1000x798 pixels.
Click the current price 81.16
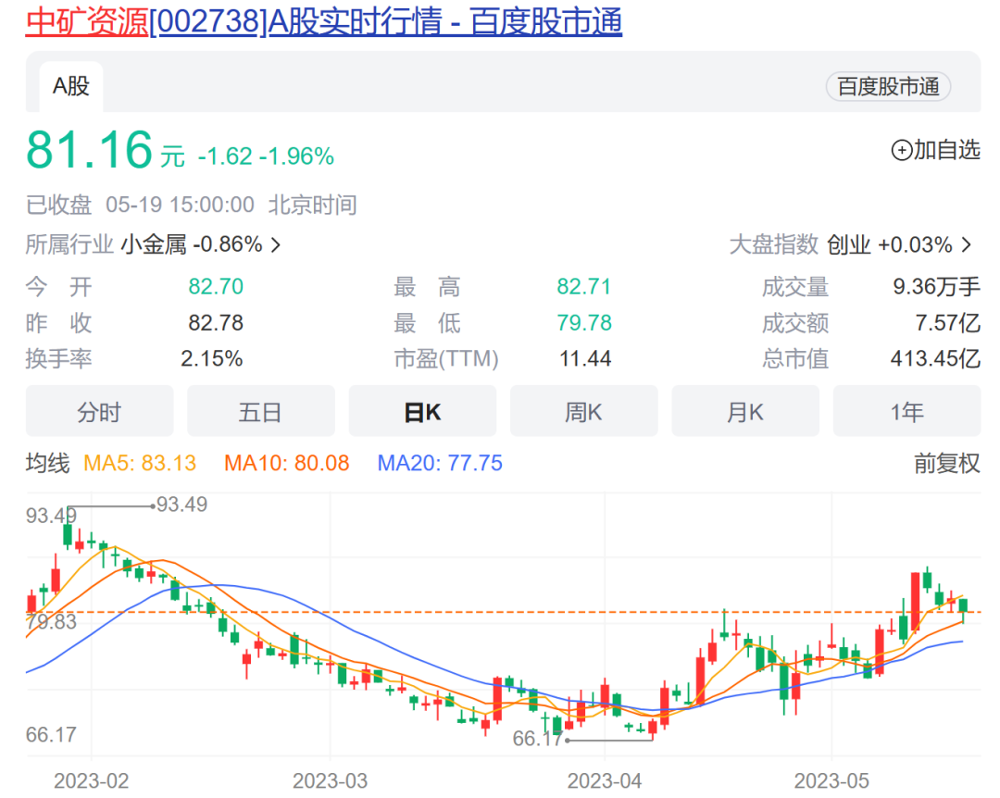coord(89,150)
